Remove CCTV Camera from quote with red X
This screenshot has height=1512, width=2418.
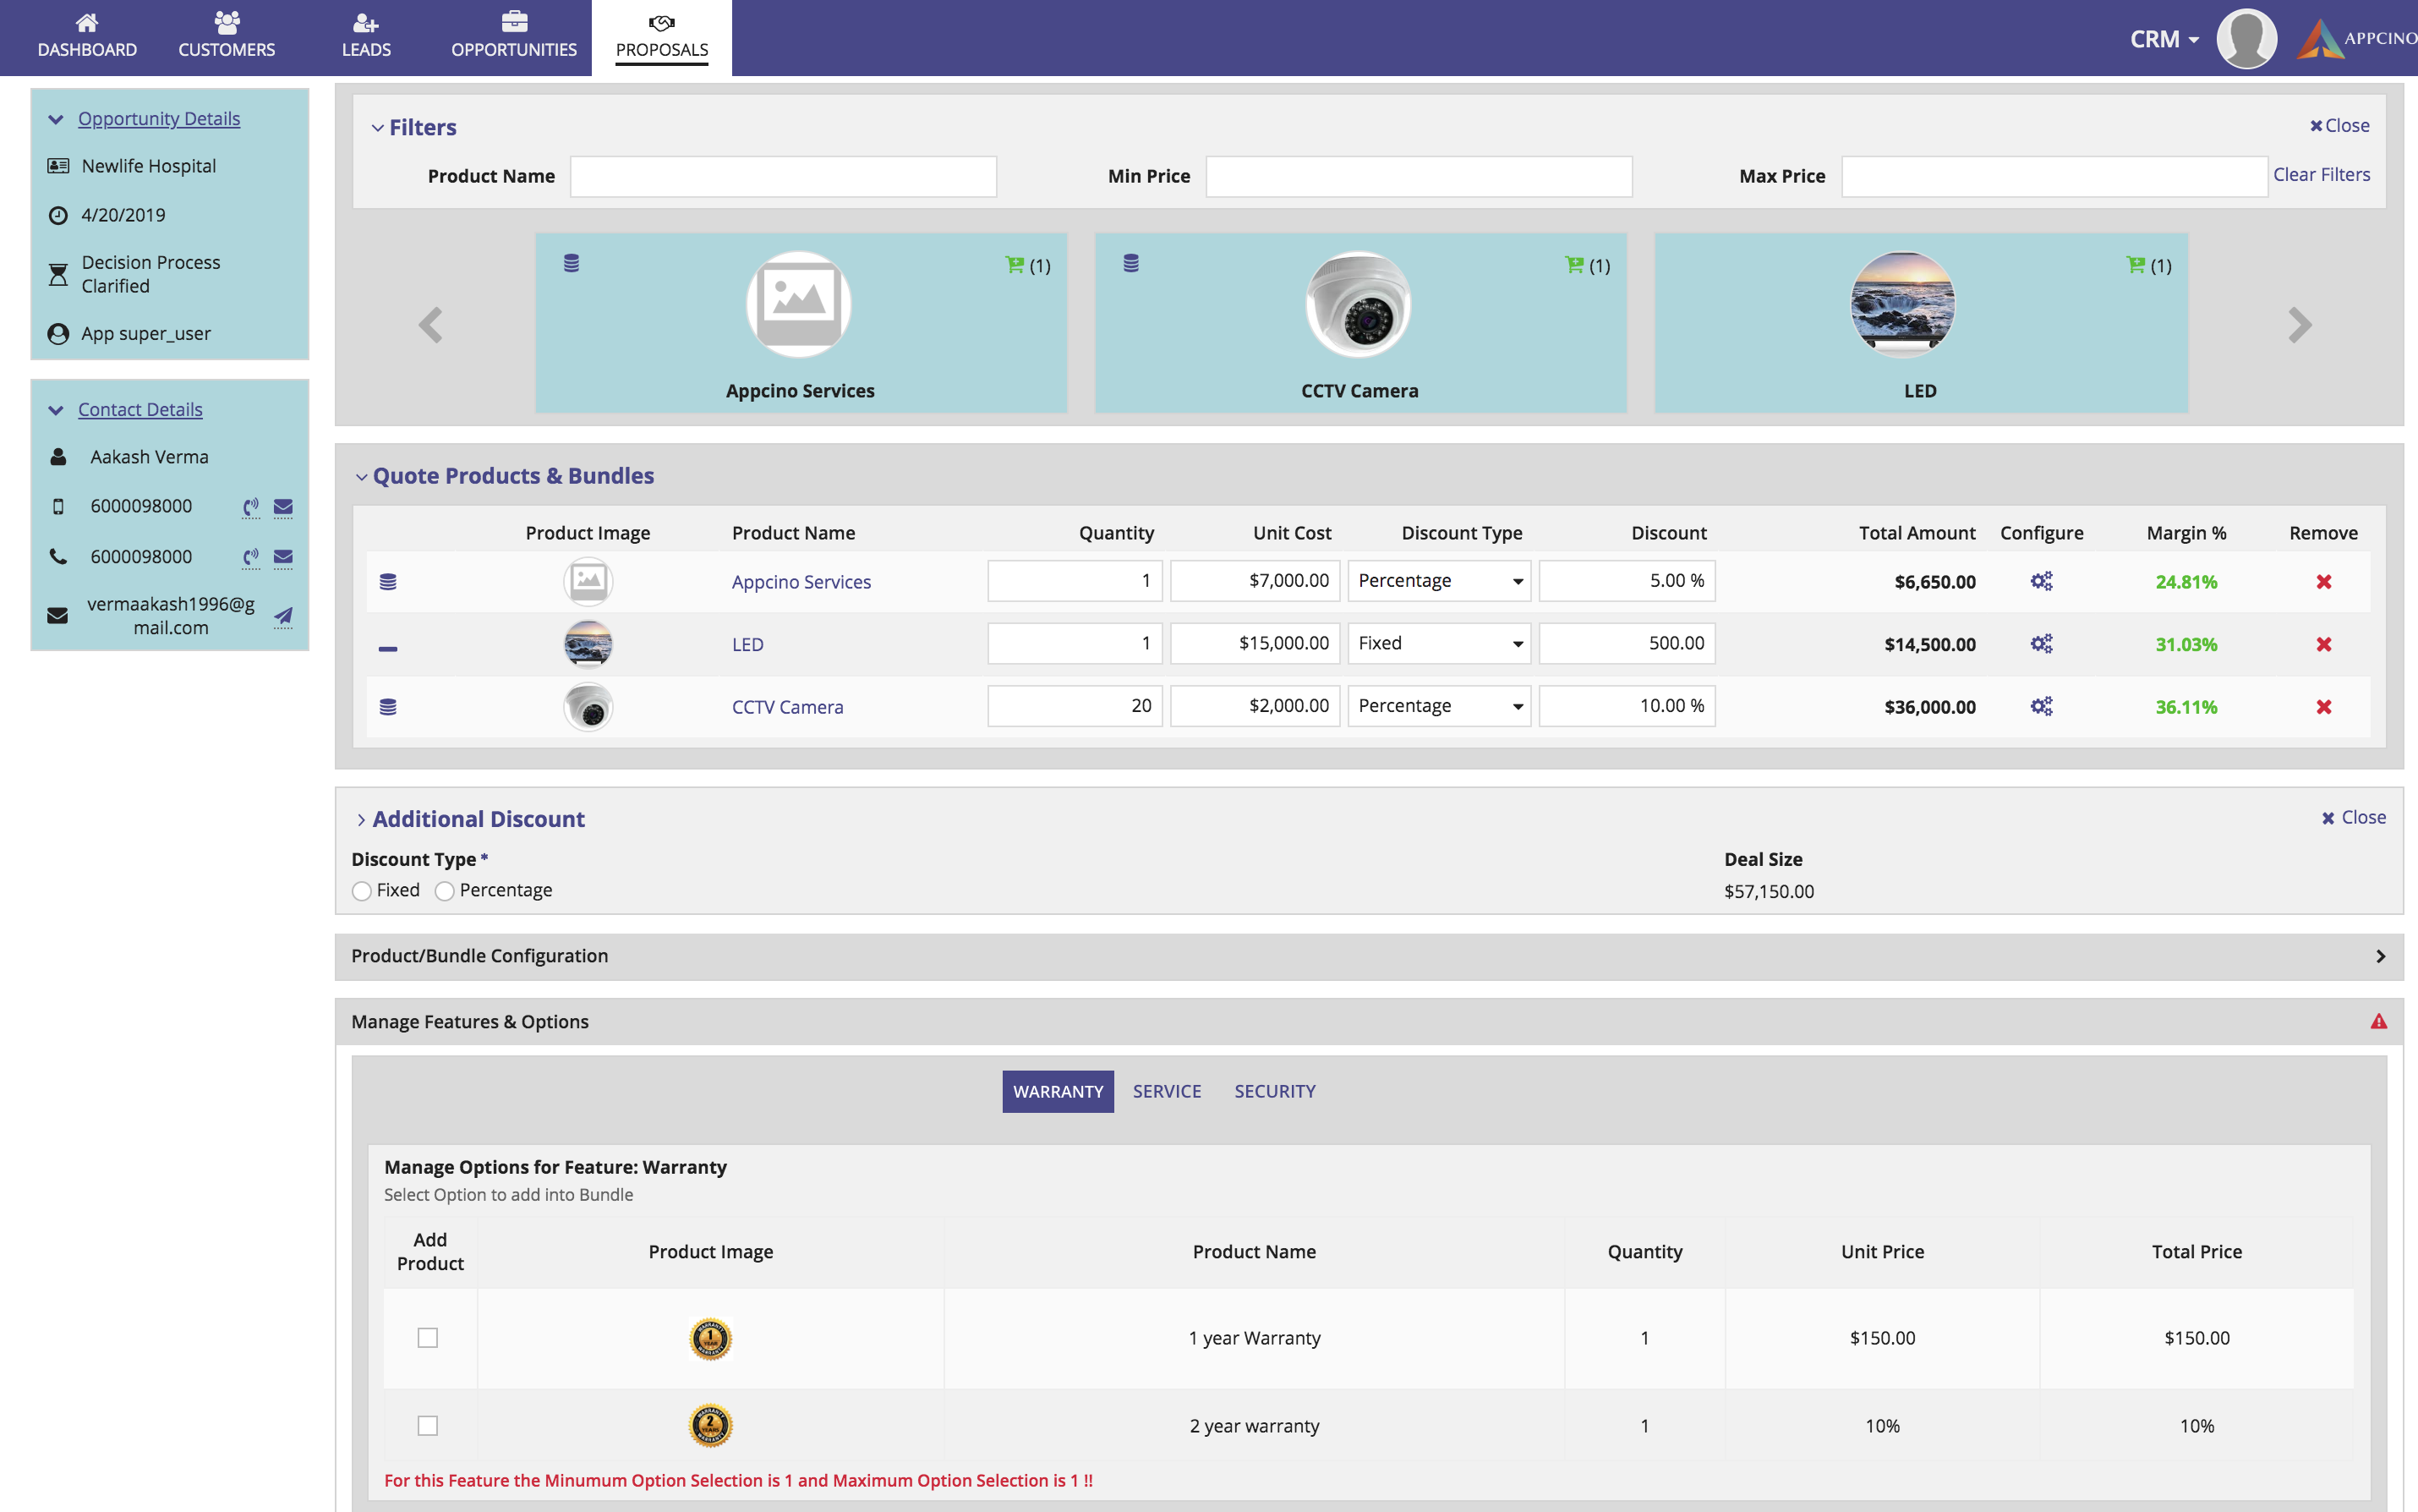tap(2323, 707)
